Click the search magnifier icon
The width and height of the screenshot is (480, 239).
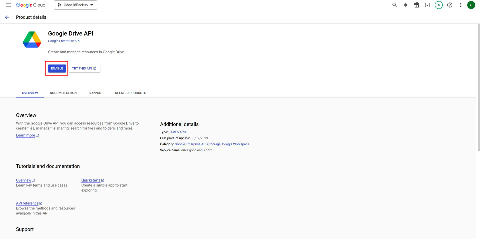click(394, 5)
